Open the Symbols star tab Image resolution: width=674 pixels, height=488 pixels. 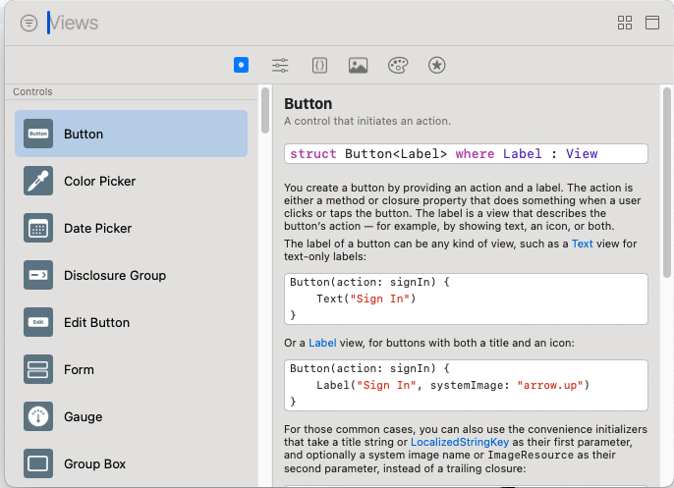[x=436, y=65]
